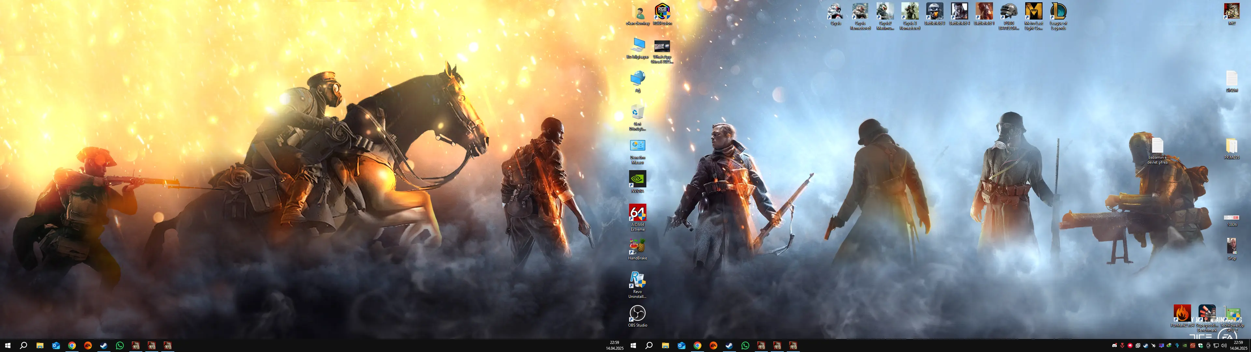This screenshot has width=1251, height=352.
Task: Open Windows Security shield tray icon
Action: pyautogui.click(x=1201, y=346)
